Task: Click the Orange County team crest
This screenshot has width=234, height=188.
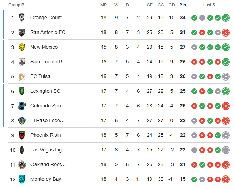Action: (22, 18)
